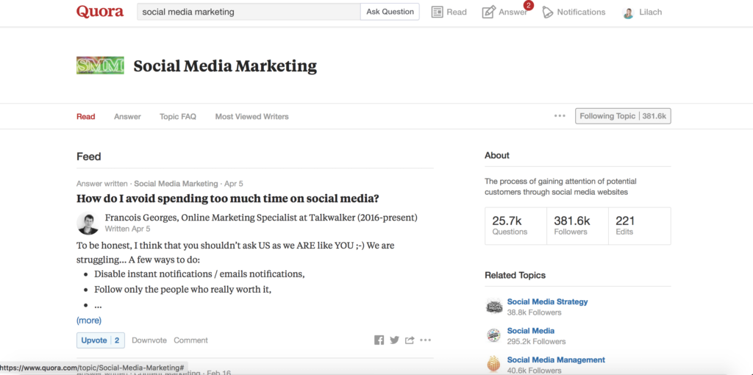Open topic options dots near Following Topic
The image size is (753, 375).
[x=560, y=115]
